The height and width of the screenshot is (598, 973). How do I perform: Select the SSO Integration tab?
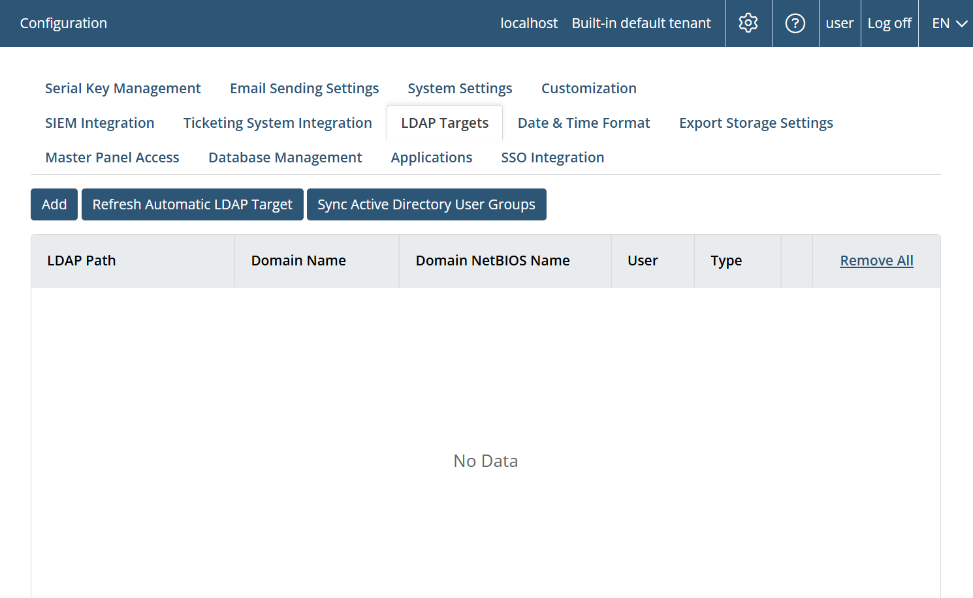(x=552, y=158)
